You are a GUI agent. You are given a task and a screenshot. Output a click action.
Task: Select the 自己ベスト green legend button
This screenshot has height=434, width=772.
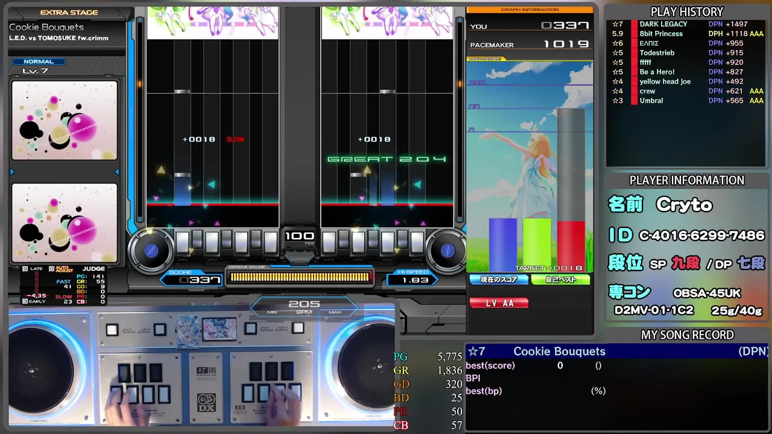click(x=560, y=280)
